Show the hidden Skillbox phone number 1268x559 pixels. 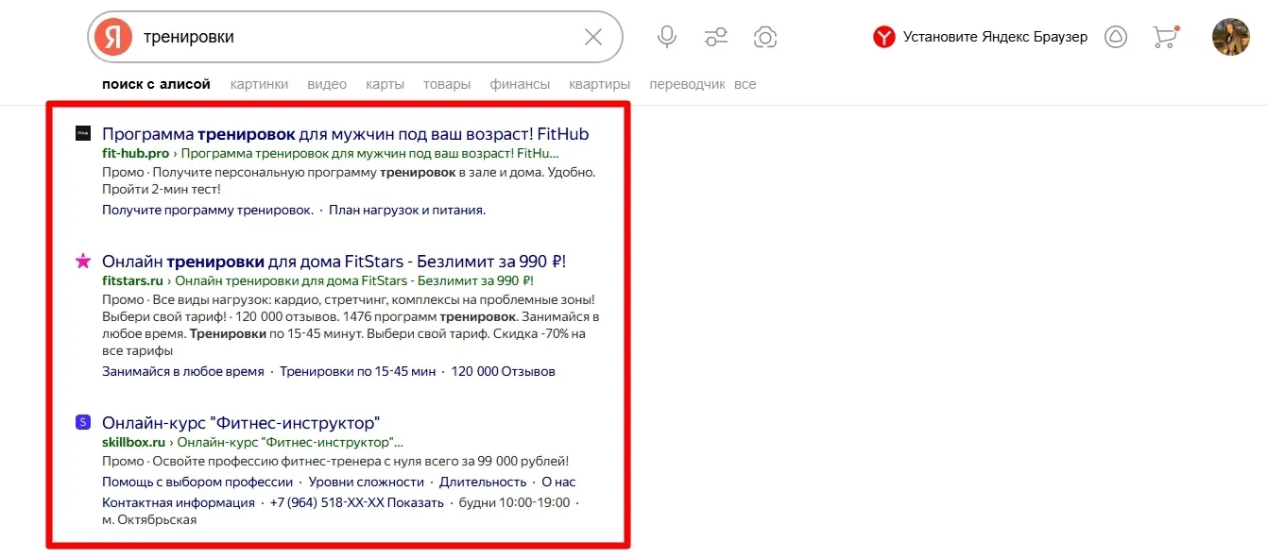(x=415, y=502)
